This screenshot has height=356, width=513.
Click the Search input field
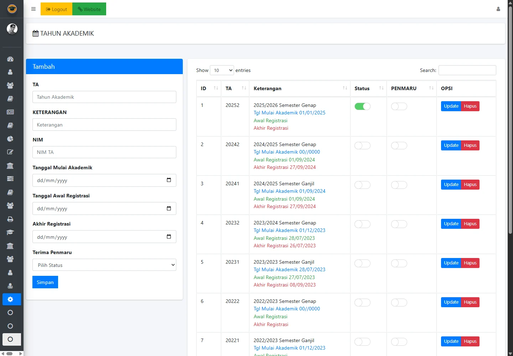[x=467, y=71]
